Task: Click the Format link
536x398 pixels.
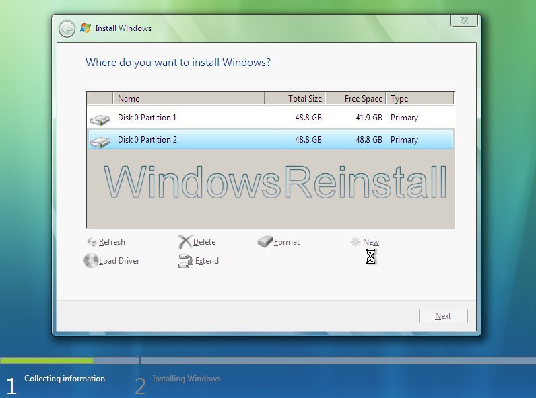Action: click(x=287, y=242)
